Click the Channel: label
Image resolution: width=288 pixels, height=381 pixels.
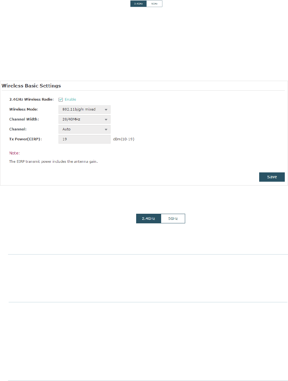(x=18, y=129)
